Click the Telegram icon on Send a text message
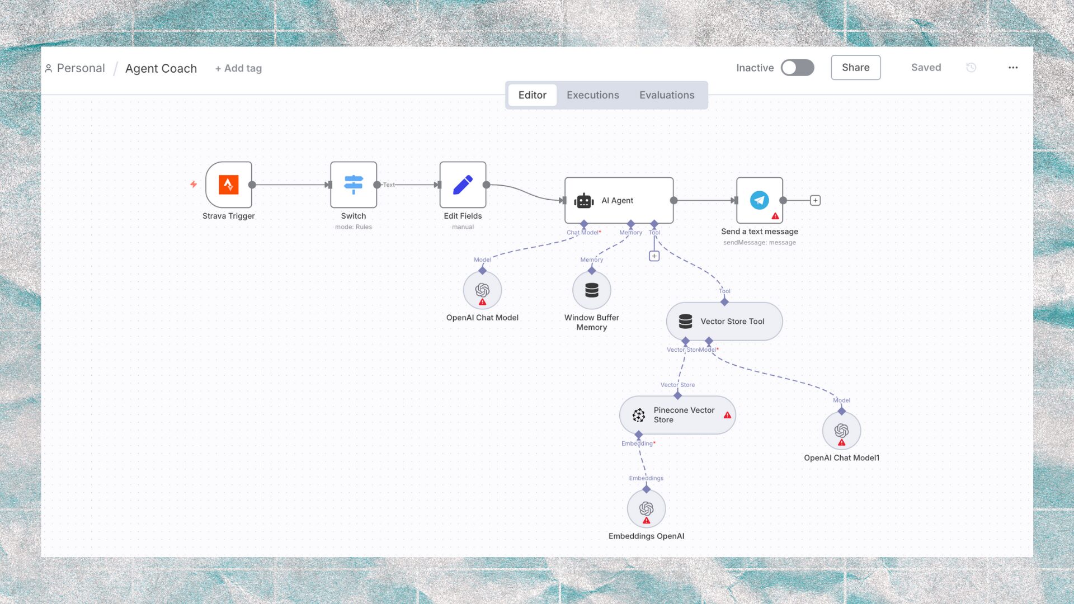Screen dimensions: 1074x604 [759, 200]
